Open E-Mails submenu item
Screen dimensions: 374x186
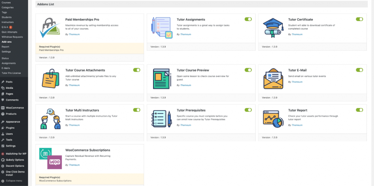pyautogui.click(x=6, y=68)
